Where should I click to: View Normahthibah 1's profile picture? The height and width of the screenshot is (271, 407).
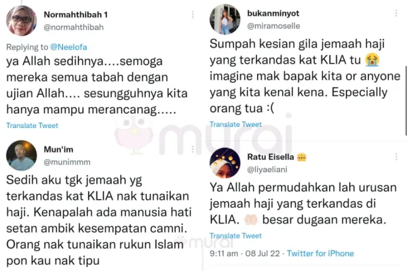(x=21, y=20)
